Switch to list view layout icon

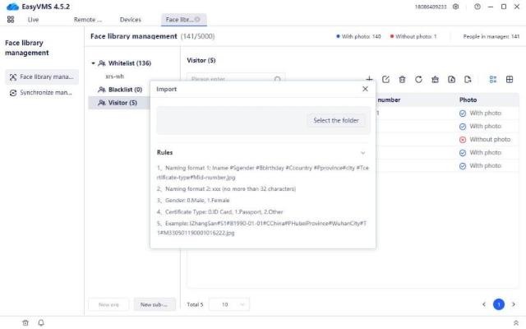(x=493, y=79)
